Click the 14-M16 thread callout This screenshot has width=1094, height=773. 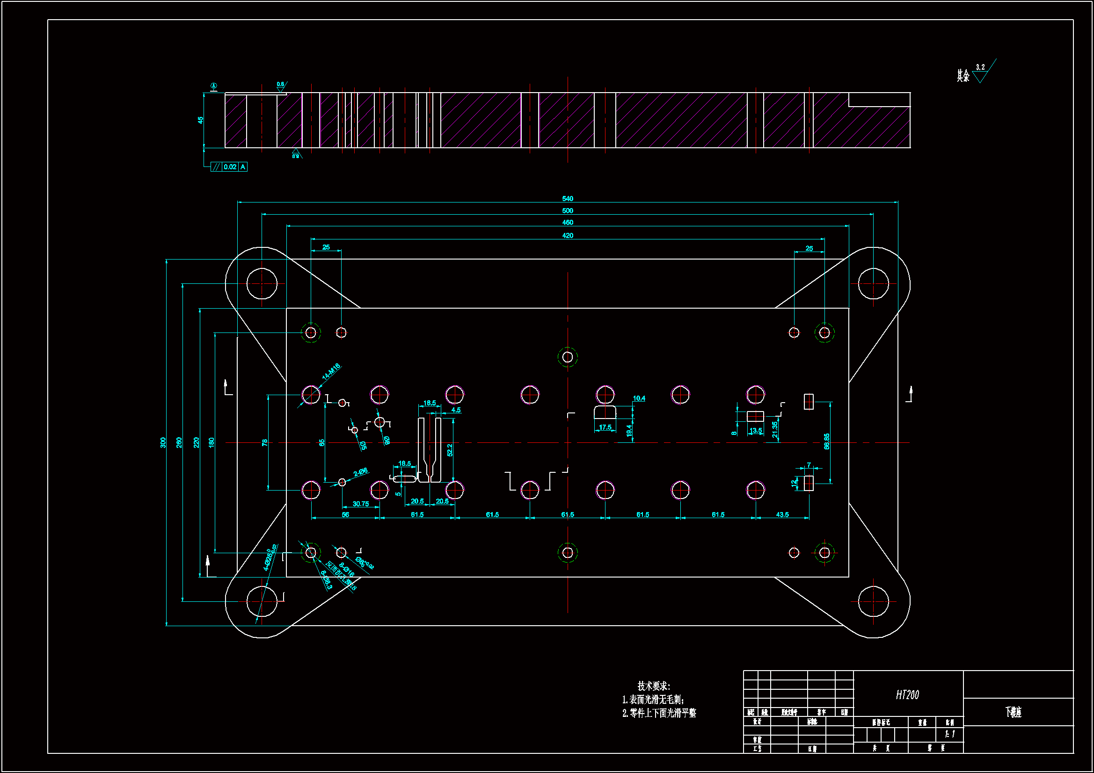(331, 371)
